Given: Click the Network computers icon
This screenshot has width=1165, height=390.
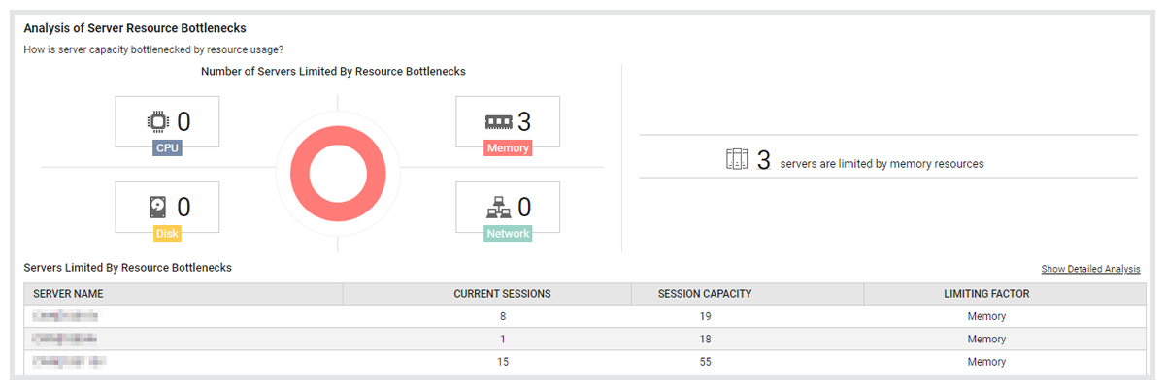Looking at the screenshot, I should pos(498,208).
